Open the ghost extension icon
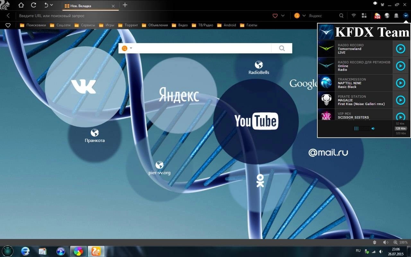The height and width of the screenshot is (257, 411). 396,15
